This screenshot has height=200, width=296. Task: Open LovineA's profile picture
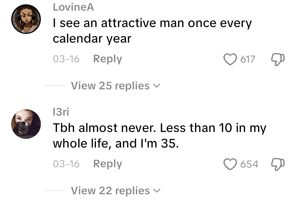(26, 19)
